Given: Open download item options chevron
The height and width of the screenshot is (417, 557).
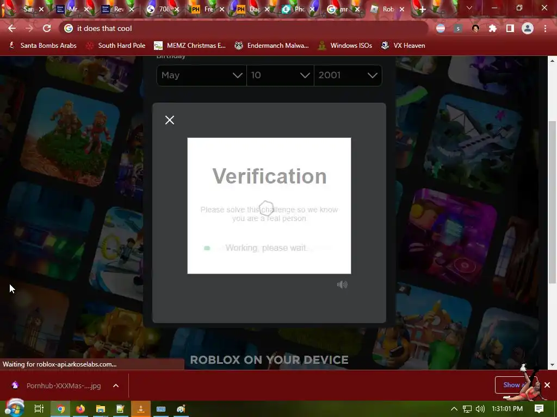Looking at the screenshot, I should click(x=116, y=386).
